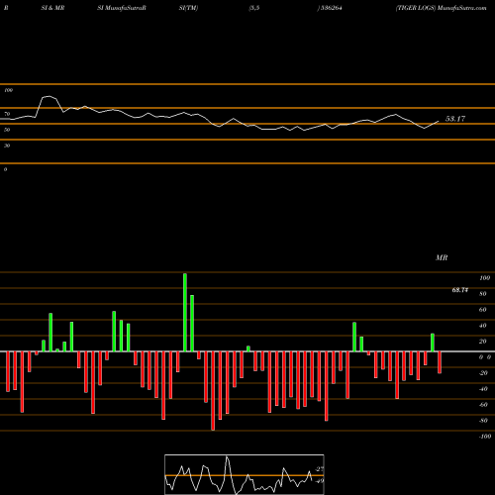This screenshot has width=495, height=495.
Task: Click the MR axis label -60
Action: 483,405
